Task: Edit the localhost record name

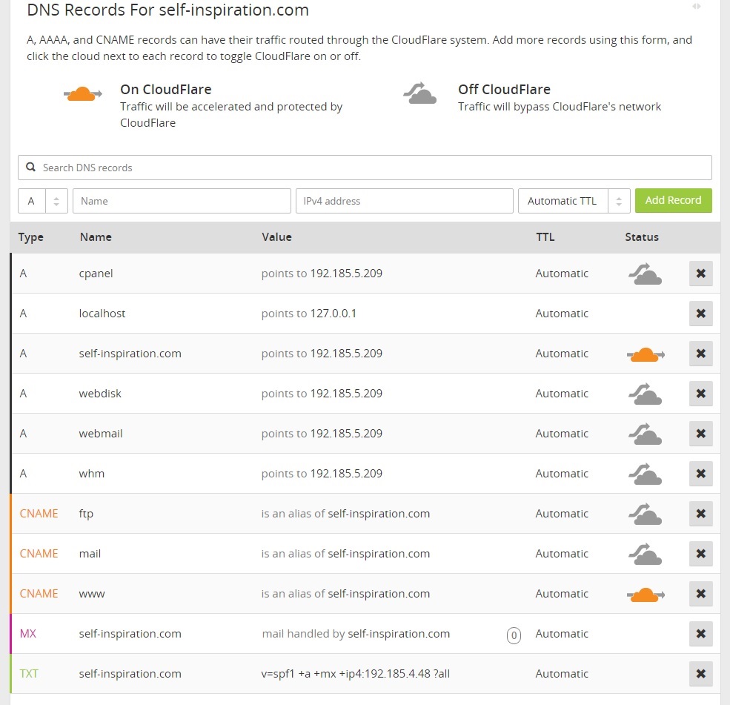Action: click(x=102, y=314)
